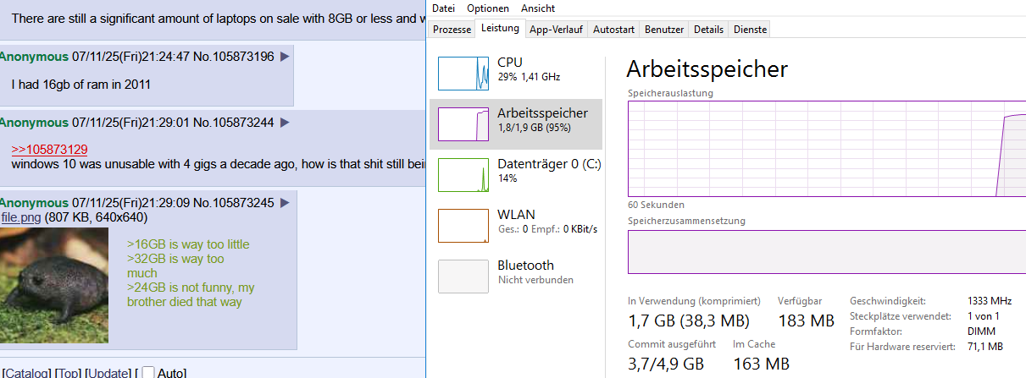
Task: Click the '71,1 MB' hardware reserved value
Action: tap(985, 347)
